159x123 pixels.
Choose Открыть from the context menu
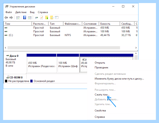pyautogui.click(x=100, y=63)
